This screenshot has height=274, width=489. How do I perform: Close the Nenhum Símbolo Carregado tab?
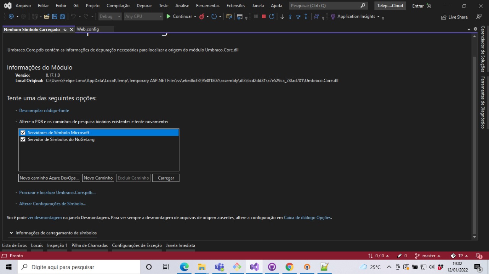(71, 29)
